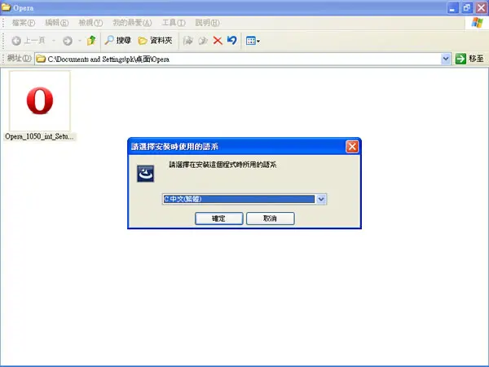
Task: Click the 移至 Go button
Action: click(469, 59)
